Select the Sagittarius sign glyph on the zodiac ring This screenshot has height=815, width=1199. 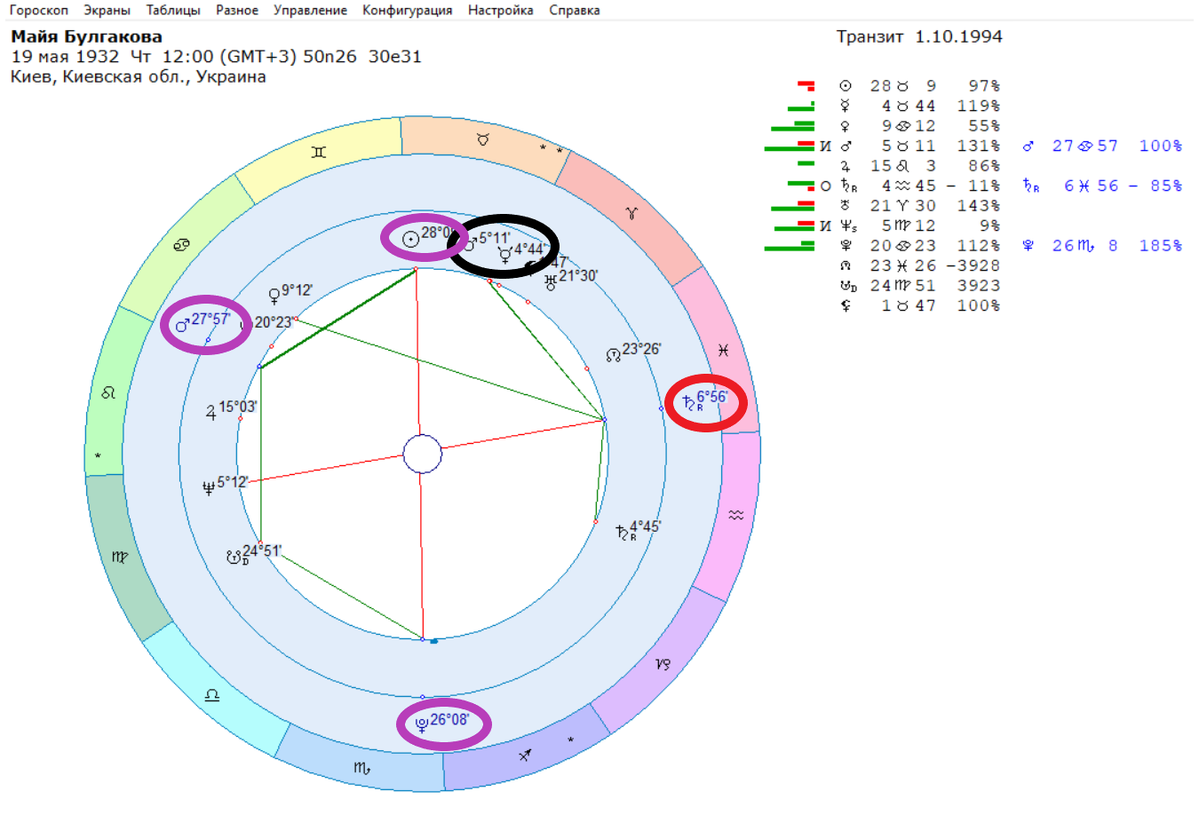[526, 755]
